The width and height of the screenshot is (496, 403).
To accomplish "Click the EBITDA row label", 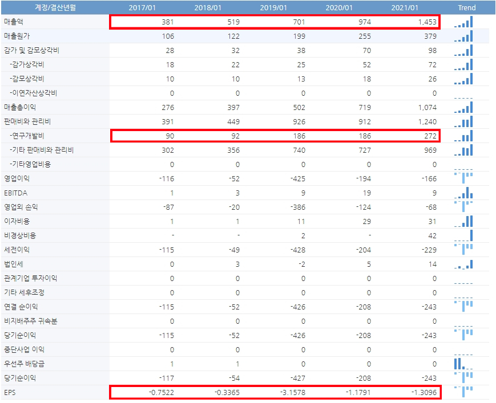I will tap(15, 193).
